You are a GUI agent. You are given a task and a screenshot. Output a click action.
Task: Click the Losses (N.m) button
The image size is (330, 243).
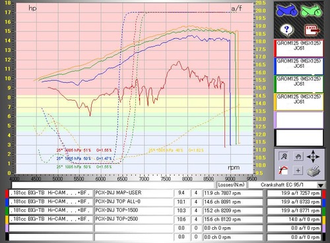232,185
